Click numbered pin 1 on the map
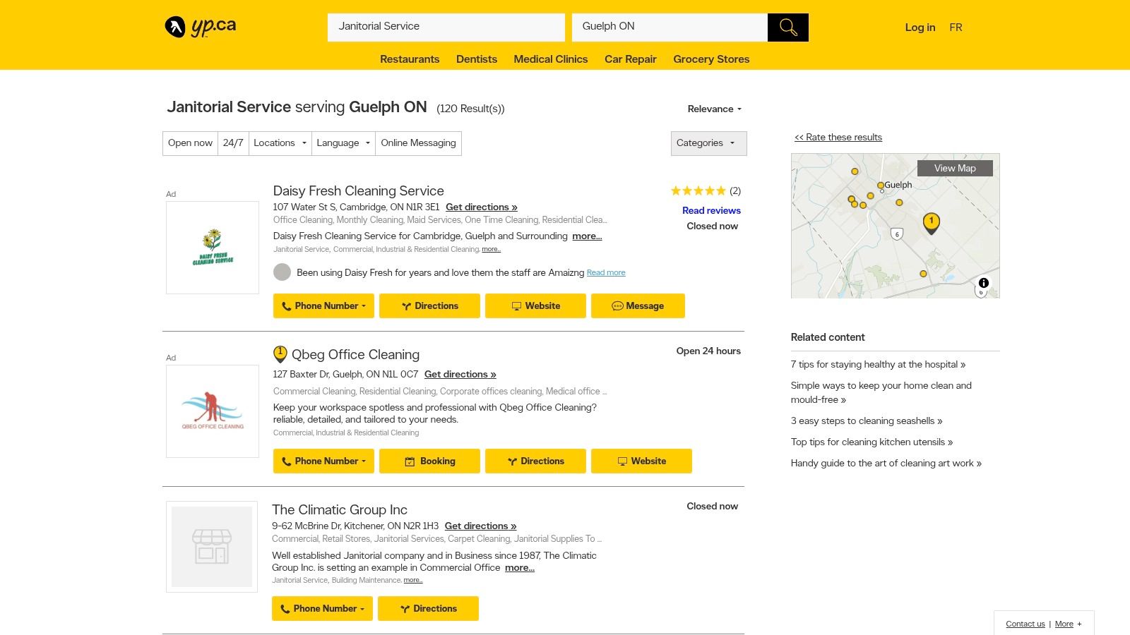 932,224
